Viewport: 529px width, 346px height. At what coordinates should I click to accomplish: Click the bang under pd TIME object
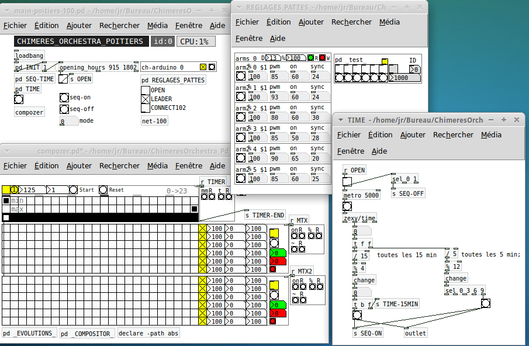[19, 99]
